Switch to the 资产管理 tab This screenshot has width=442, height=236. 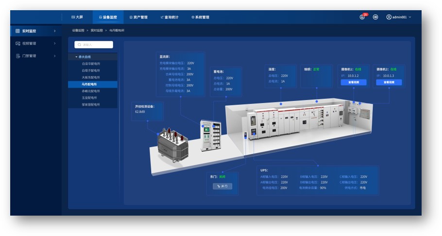tap(138, 17)
